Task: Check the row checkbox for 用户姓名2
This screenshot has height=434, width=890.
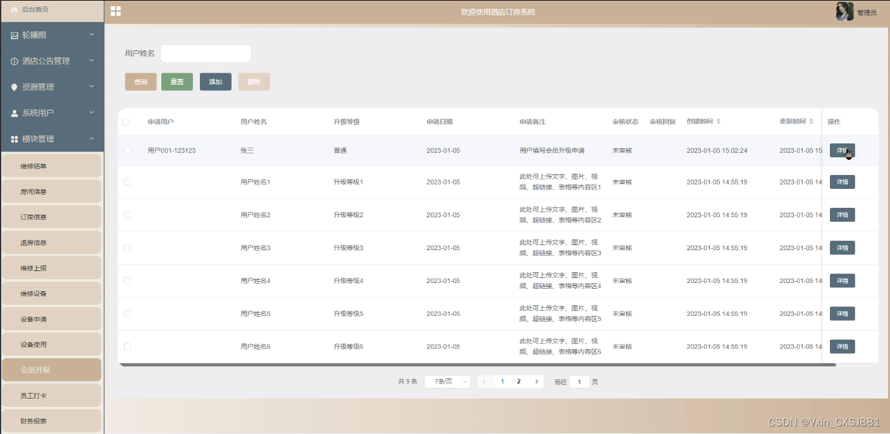Action: [x=127, y=215]
